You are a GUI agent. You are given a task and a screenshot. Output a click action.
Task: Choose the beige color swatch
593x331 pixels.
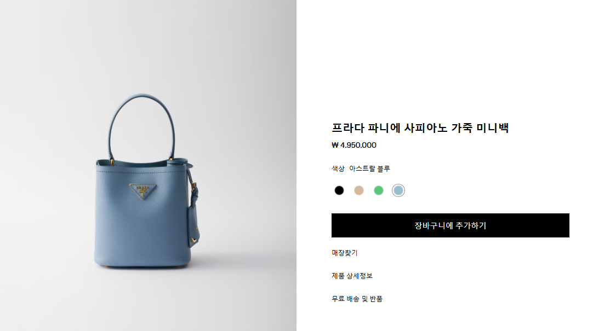[x=358, y=190]
